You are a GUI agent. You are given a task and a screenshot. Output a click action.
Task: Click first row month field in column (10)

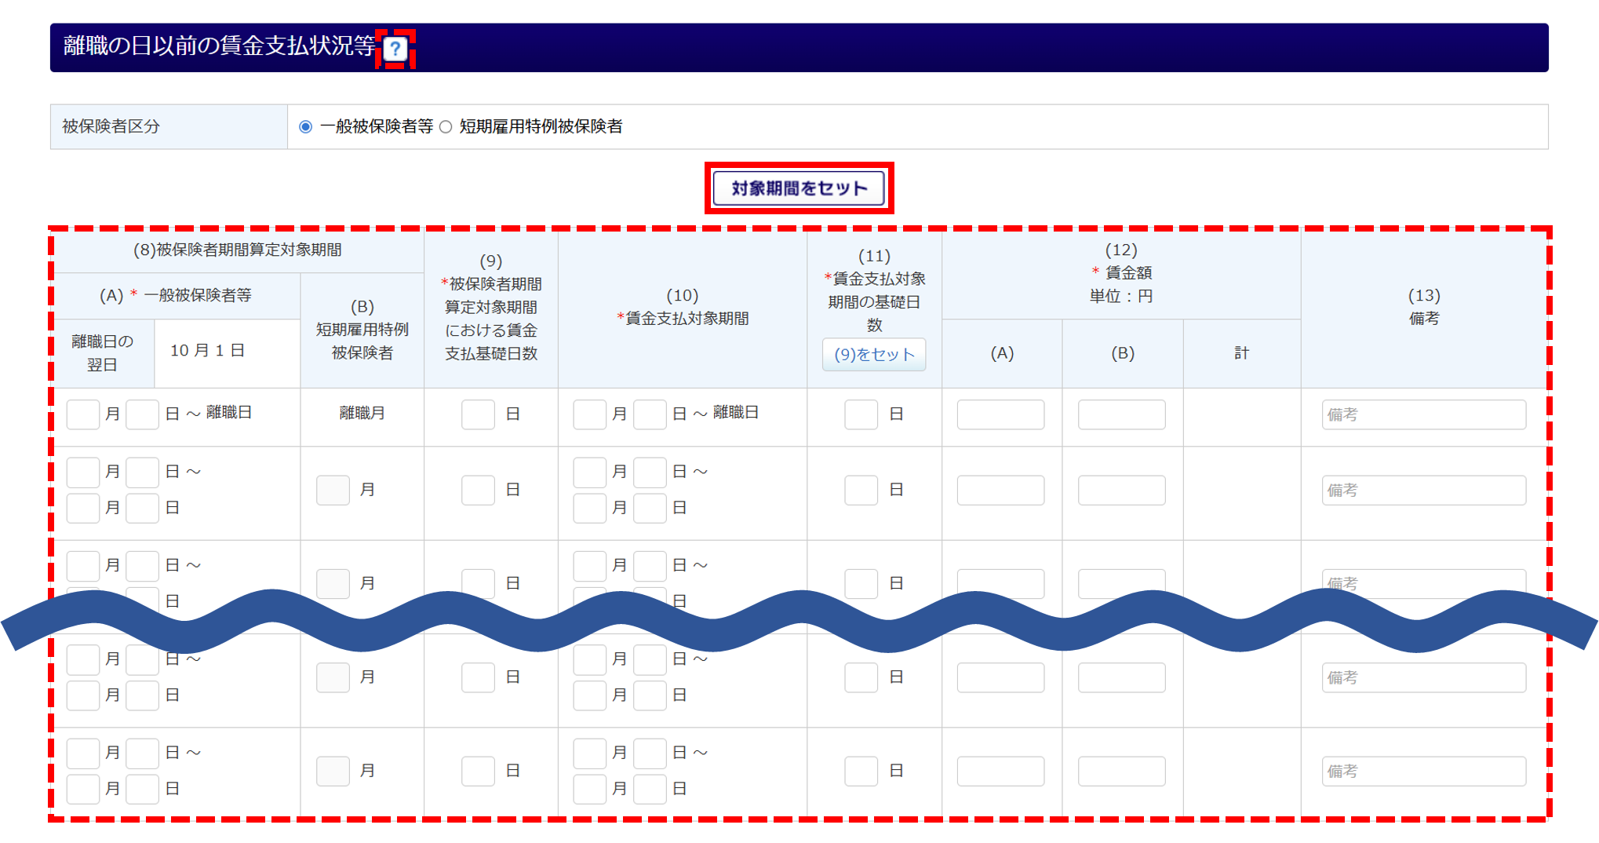(x=590, y=414)
